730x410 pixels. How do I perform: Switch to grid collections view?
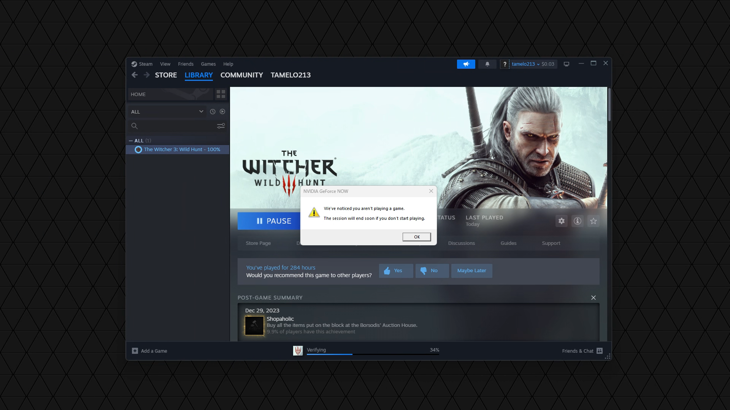click(x=221, y=94)
